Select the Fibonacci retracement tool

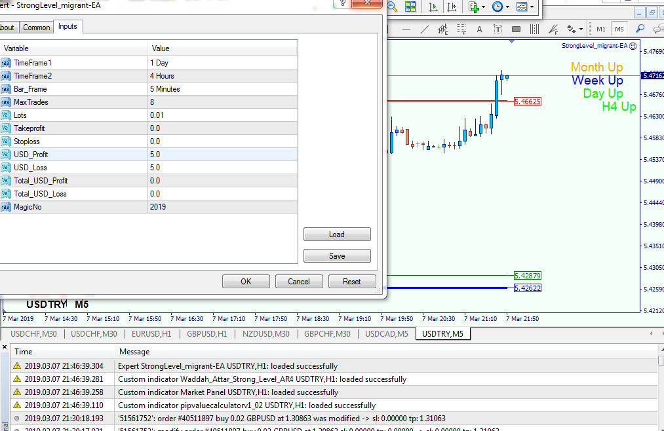pos(461,29)
